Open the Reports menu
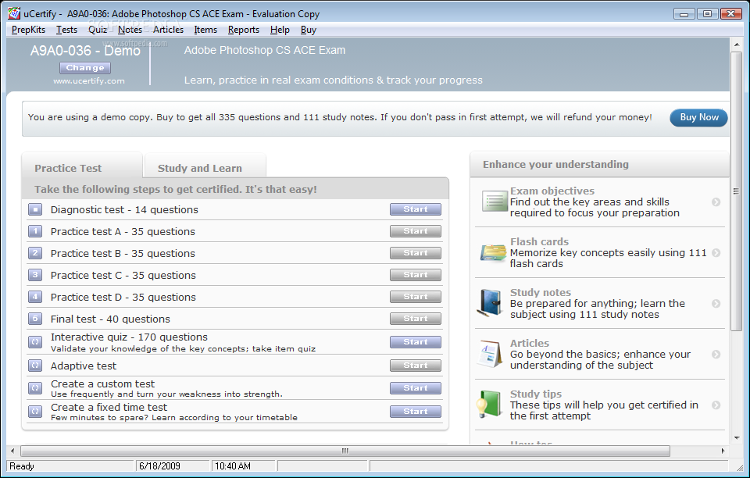 tap(244, 30)
